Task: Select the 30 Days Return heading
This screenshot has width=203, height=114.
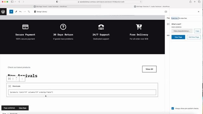Action: pos(63,35)
